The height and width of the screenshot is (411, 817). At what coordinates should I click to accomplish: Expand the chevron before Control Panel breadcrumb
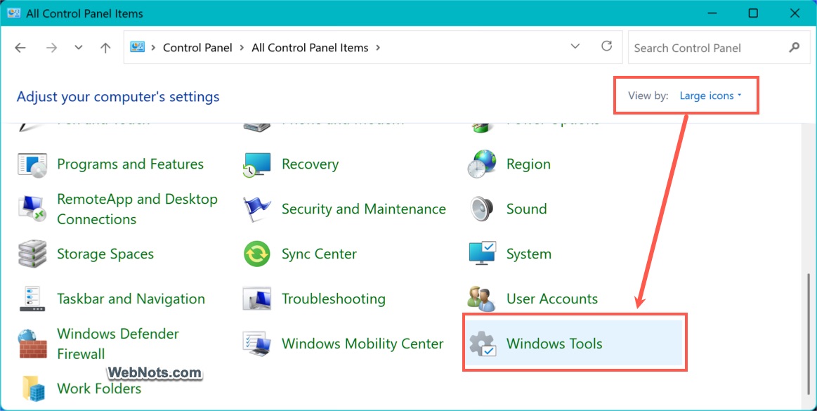tap(154, 48)
